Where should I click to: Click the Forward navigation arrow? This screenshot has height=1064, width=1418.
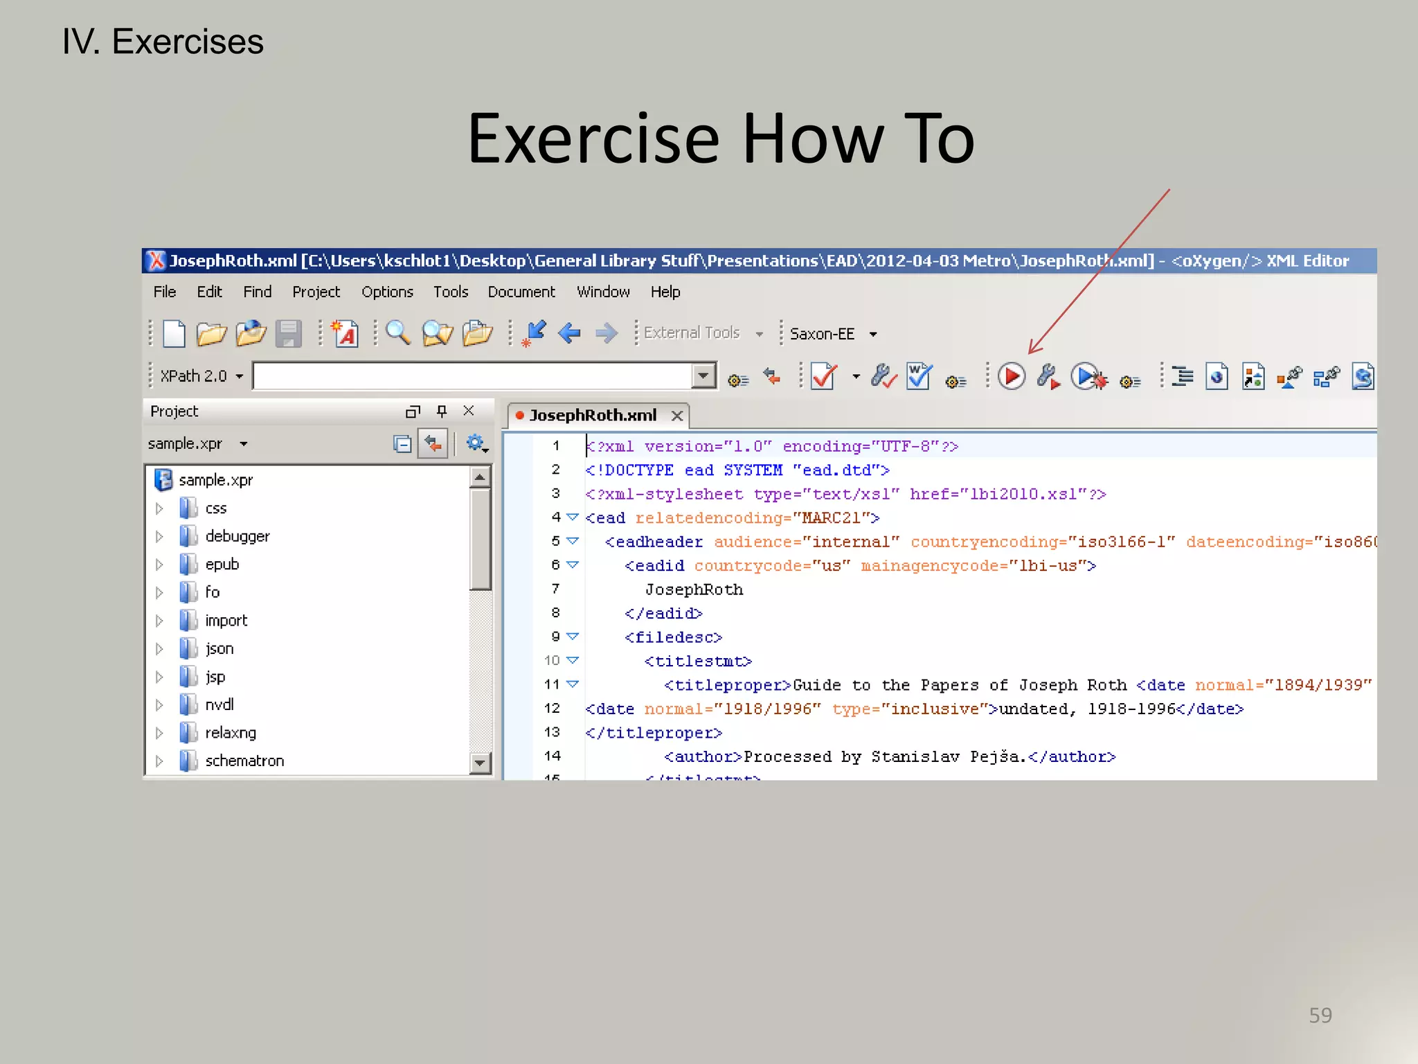(x=607, y=334)
